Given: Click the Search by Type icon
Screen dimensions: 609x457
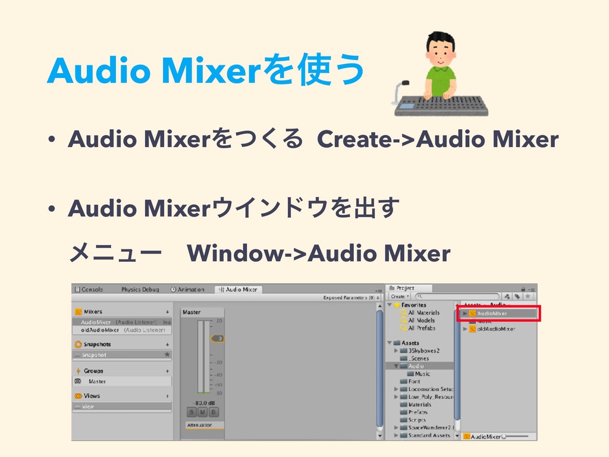Looking at the screenshot, I should click(x=507, y=296).
